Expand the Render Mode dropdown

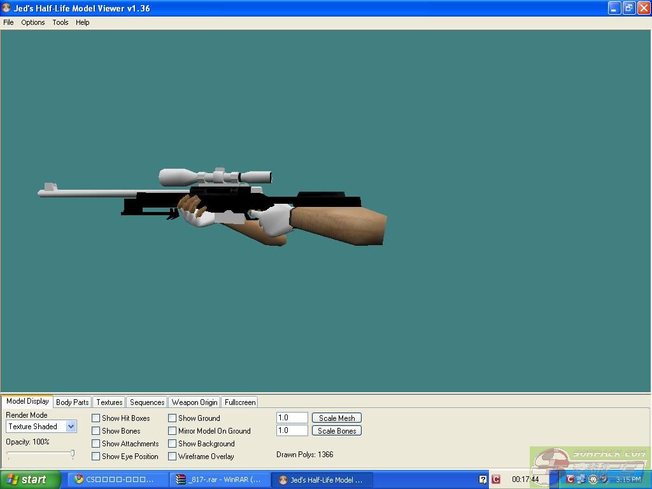pos(71,427)
